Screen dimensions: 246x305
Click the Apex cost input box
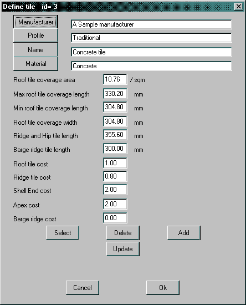(115, 204)
